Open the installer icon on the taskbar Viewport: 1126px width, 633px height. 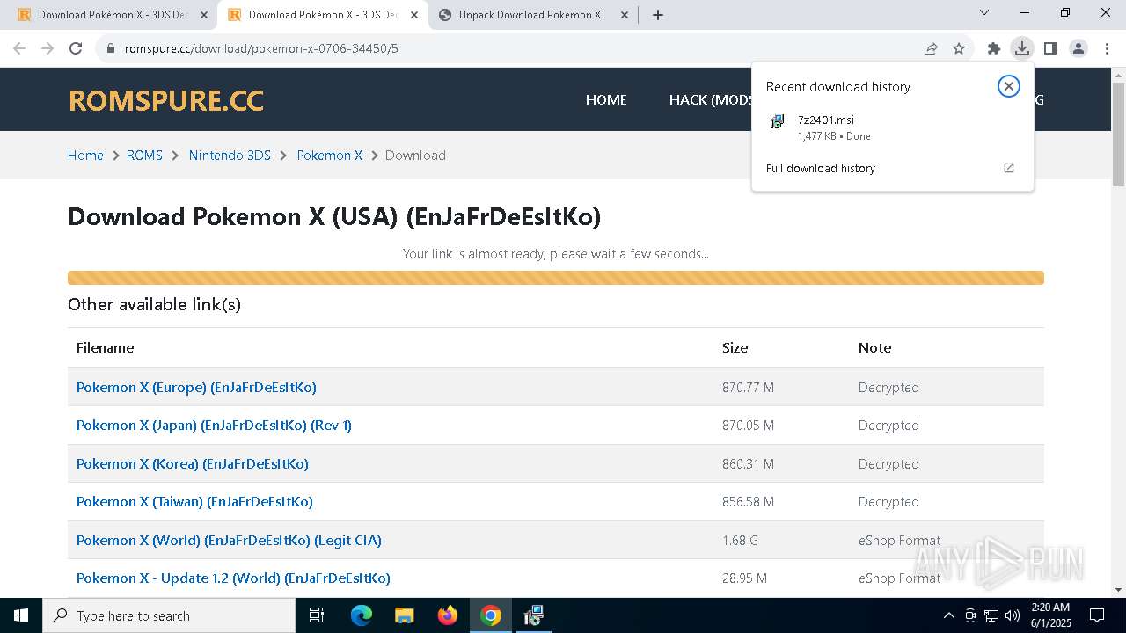(533, 615)
